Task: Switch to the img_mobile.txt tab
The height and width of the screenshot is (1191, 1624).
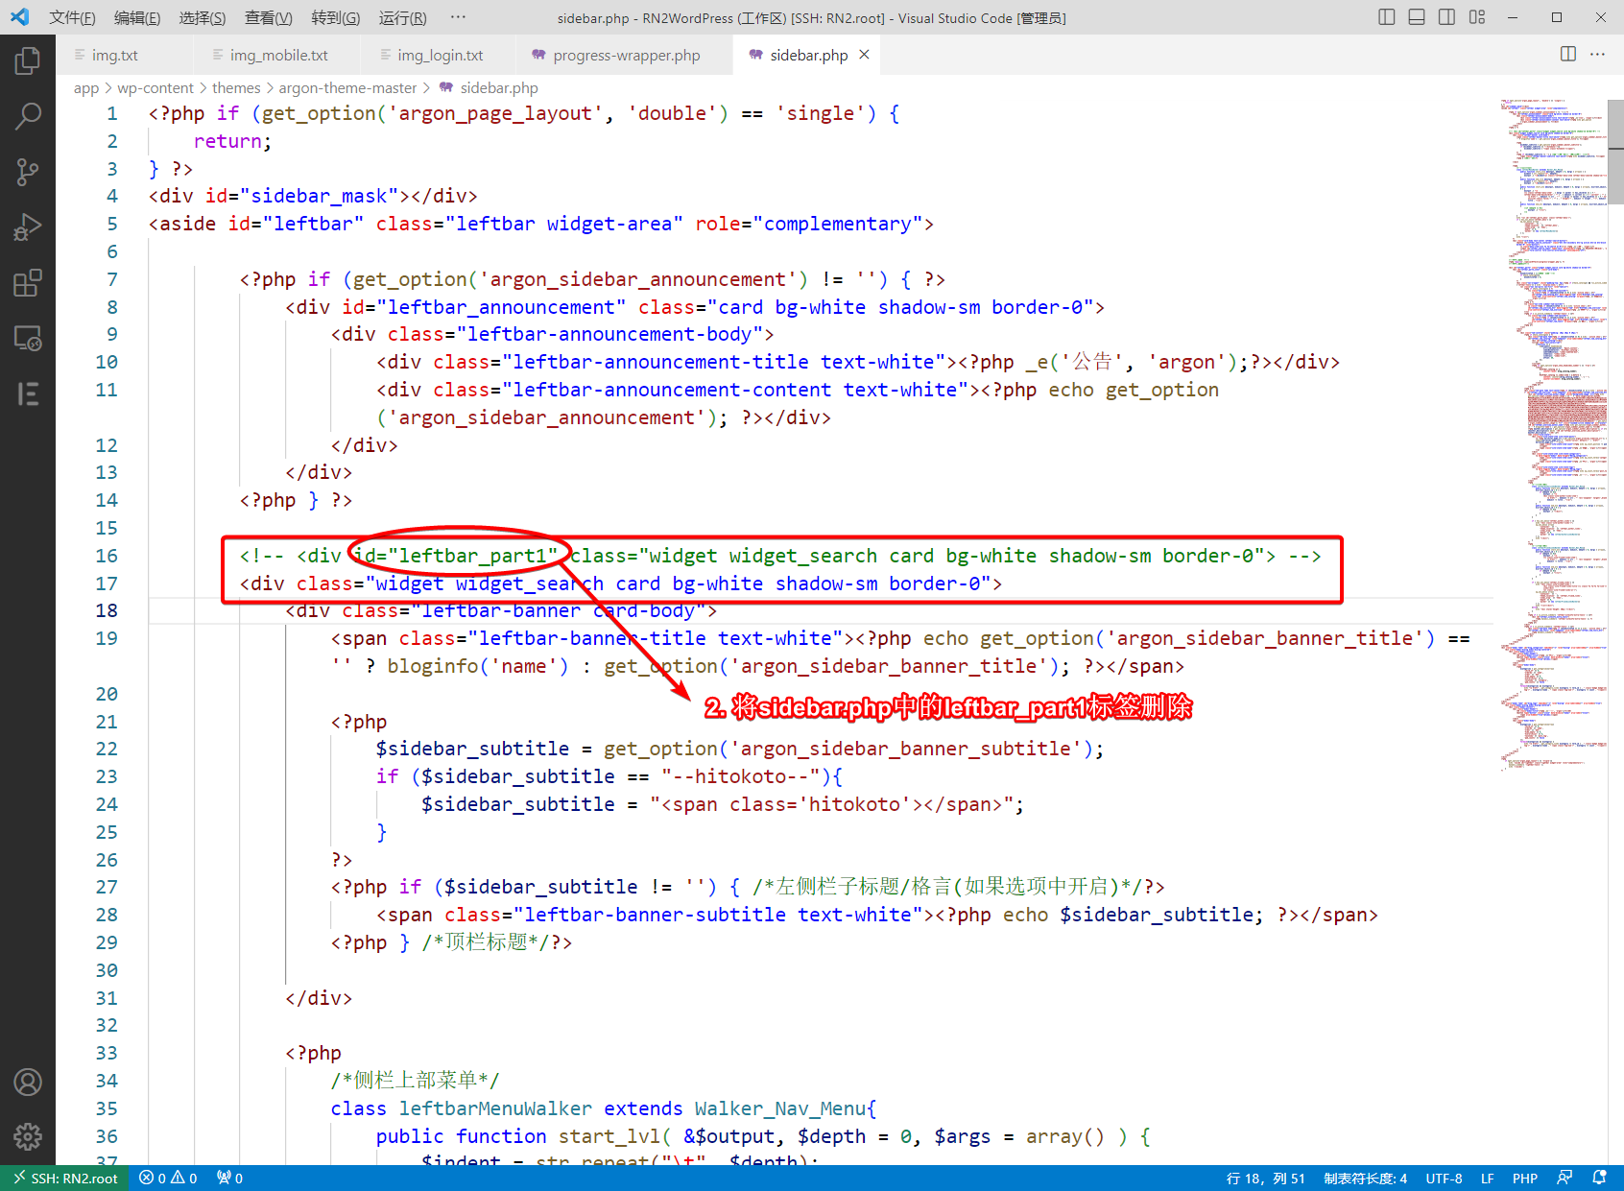Action: pos(278,55)
